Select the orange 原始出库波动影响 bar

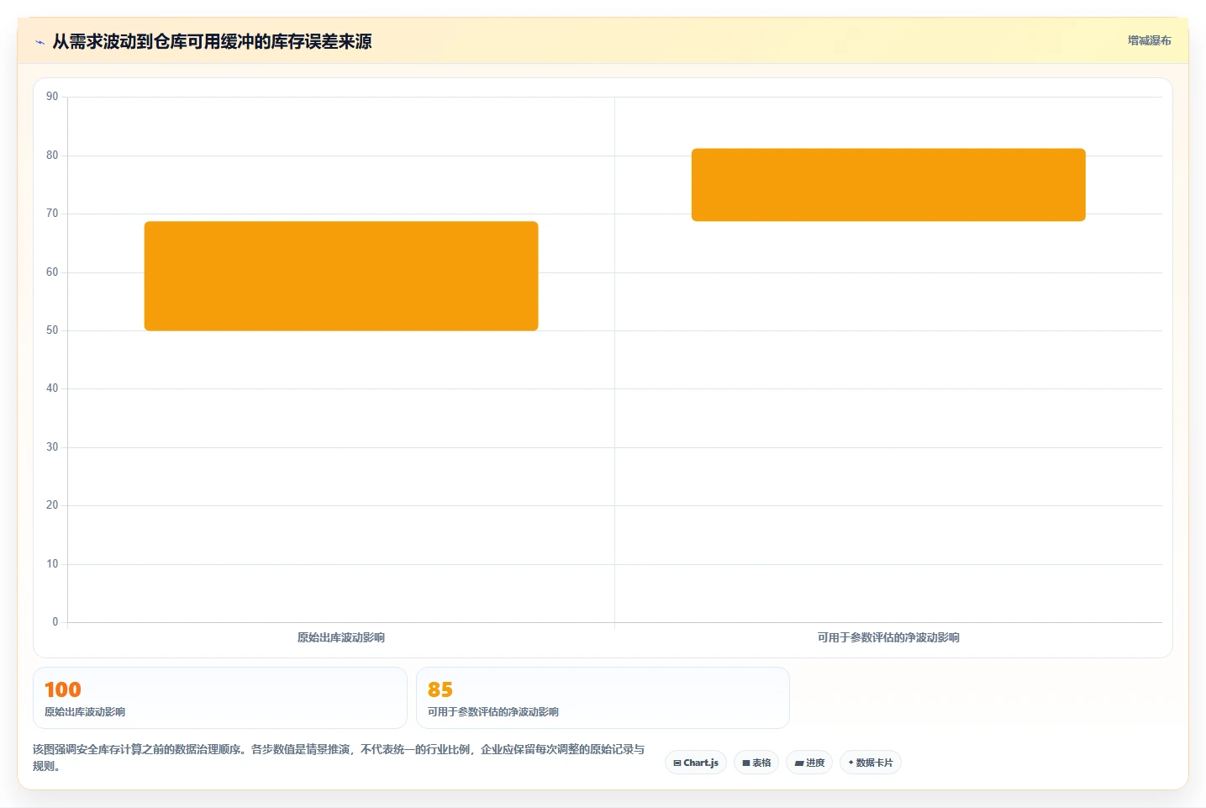pyautogui.click(x=341, y=276)
